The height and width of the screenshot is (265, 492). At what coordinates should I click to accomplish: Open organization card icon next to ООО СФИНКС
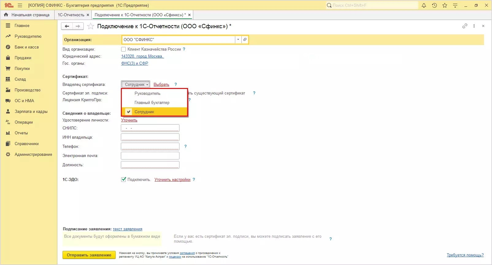pyautogui.click(x=245, y=40)
